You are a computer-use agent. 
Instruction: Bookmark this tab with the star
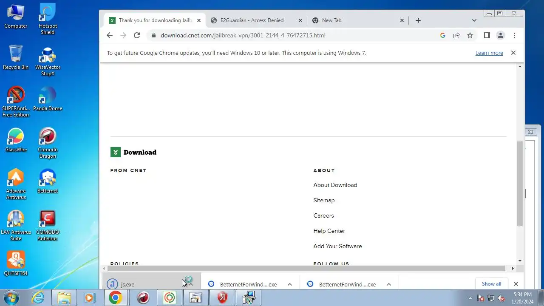coord(470,35)
